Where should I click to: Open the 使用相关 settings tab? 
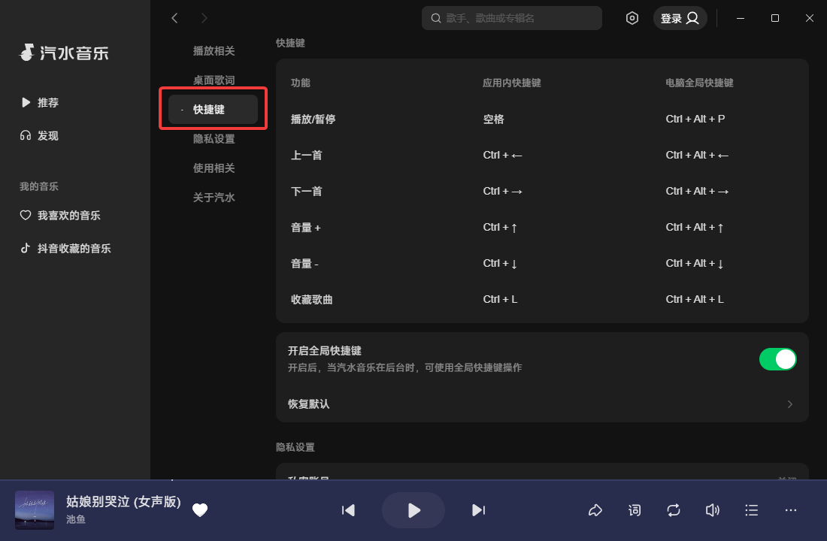tap(214, 168)
